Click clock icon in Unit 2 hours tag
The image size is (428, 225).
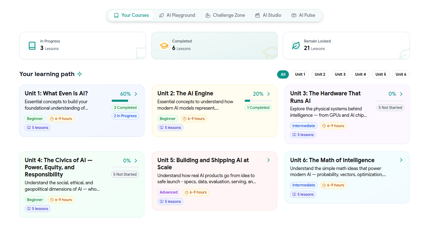pos(185,119)
